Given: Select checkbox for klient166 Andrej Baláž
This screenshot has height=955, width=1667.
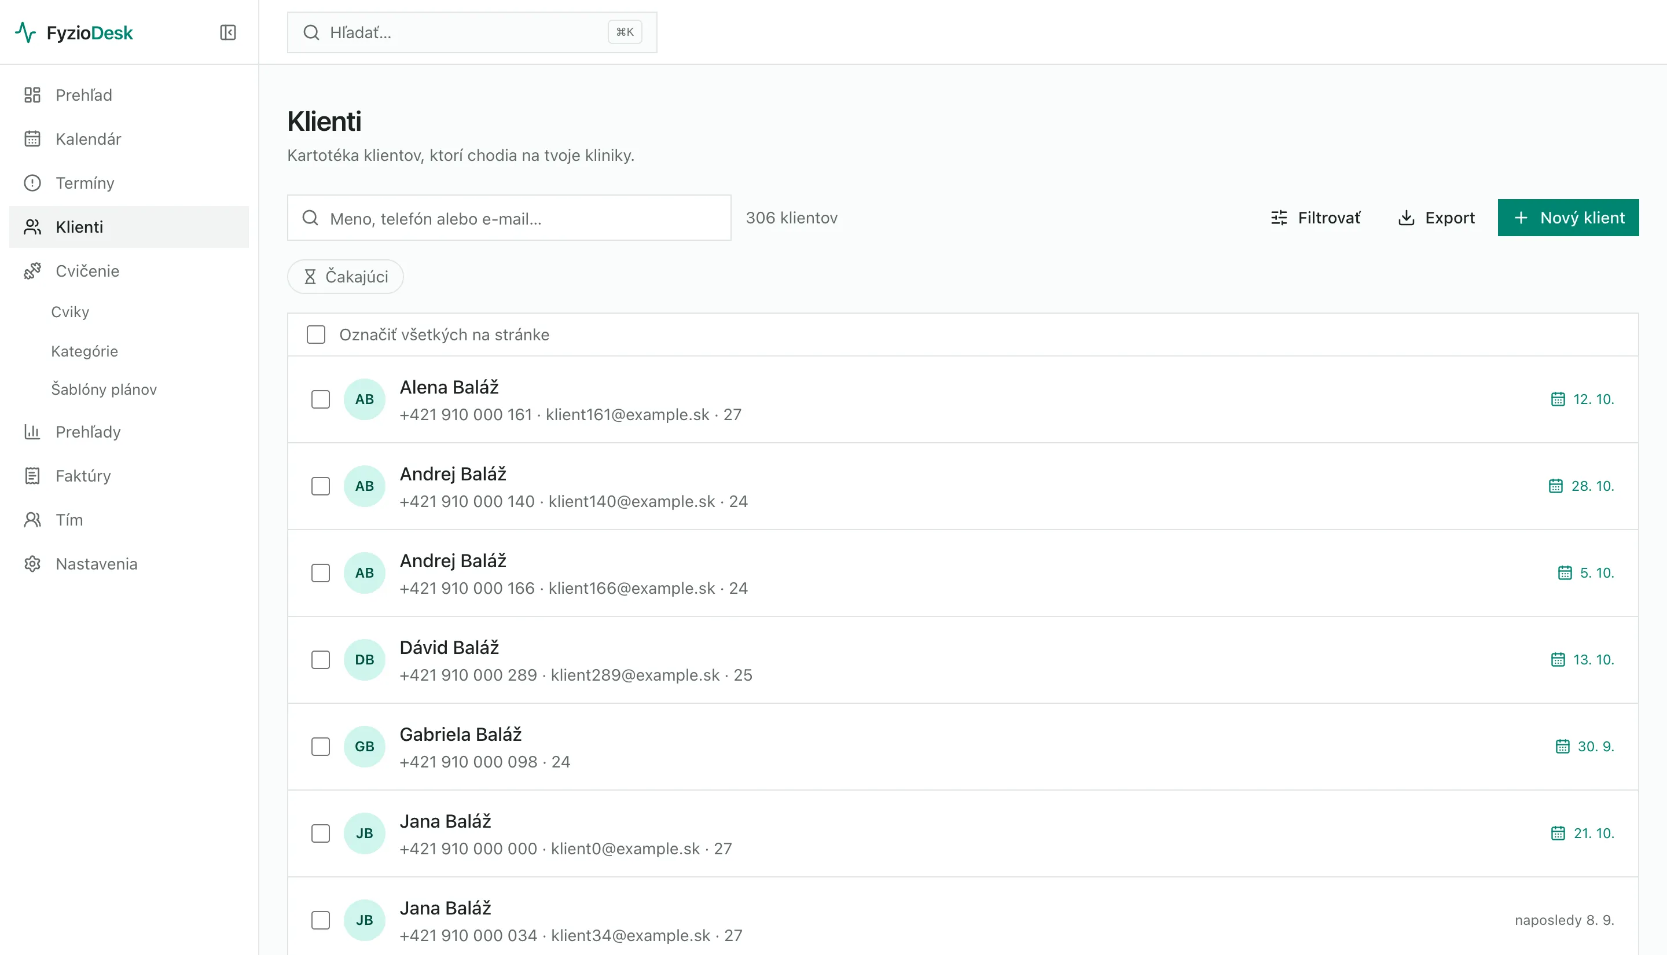Looking at the screenshot, I should tap(321, 573).
